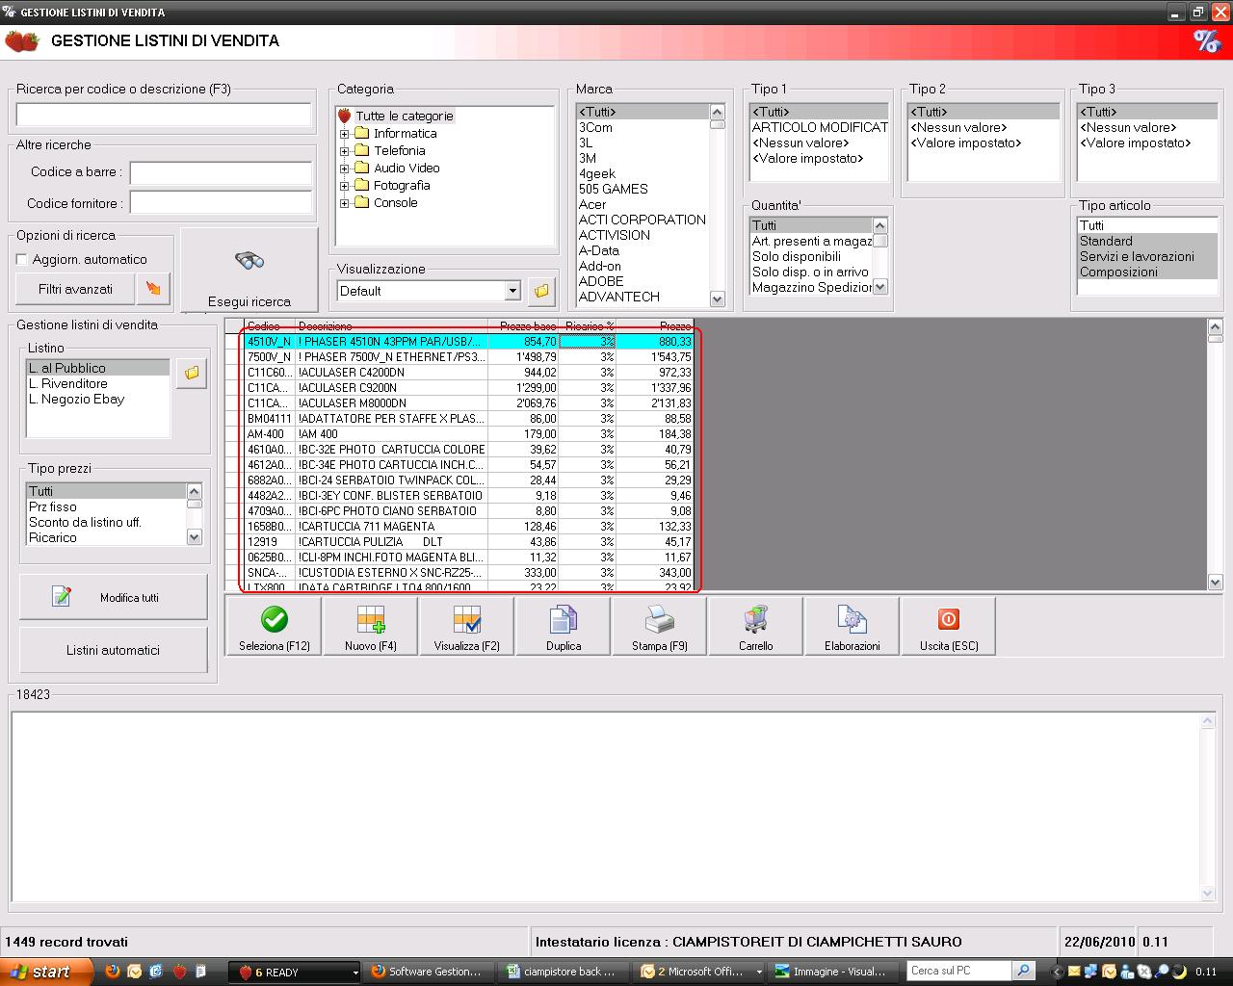Enable the Aggiorn. automatico checkbox
This screenshot has height=986, width=1233.
(22, 260)
